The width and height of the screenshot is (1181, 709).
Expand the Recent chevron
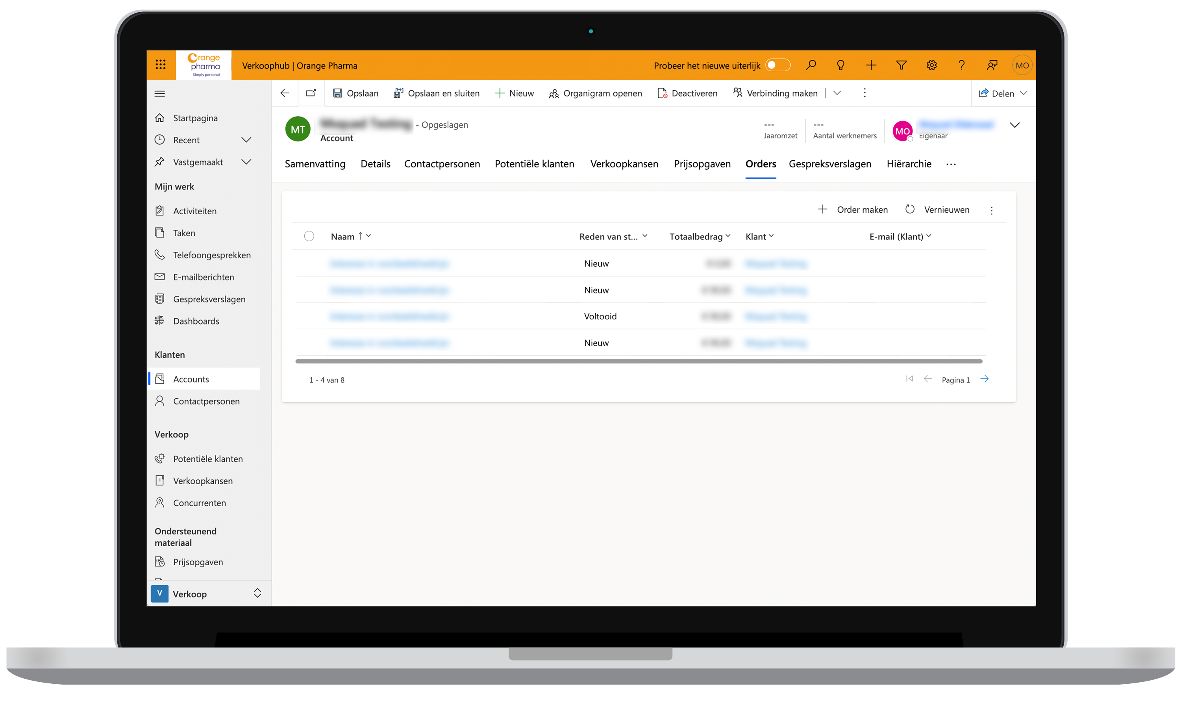click(x=246, y=140)
